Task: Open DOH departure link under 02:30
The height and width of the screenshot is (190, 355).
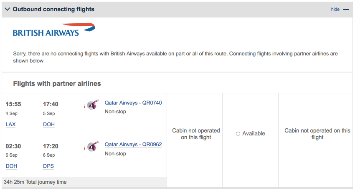Action: point(11,166)
